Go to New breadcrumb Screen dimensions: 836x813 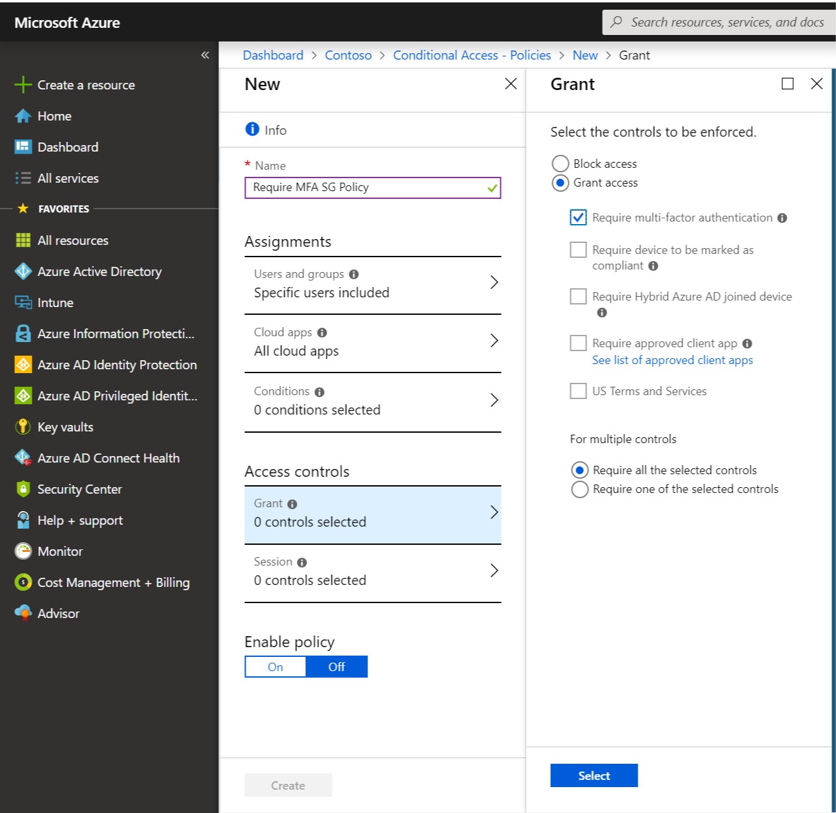(585, 55)
